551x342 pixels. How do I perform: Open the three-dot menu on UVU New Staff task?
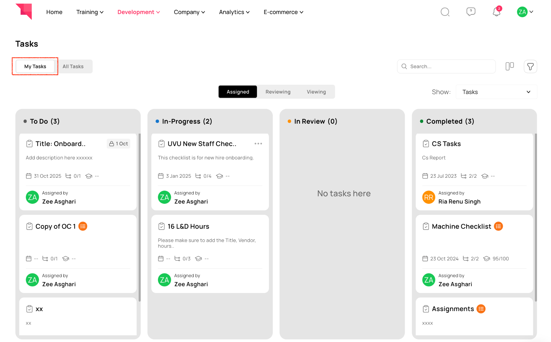click(258, 144)
